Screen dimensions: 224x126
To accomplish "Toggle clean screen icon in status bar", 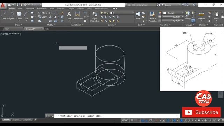I will [219, 120].
